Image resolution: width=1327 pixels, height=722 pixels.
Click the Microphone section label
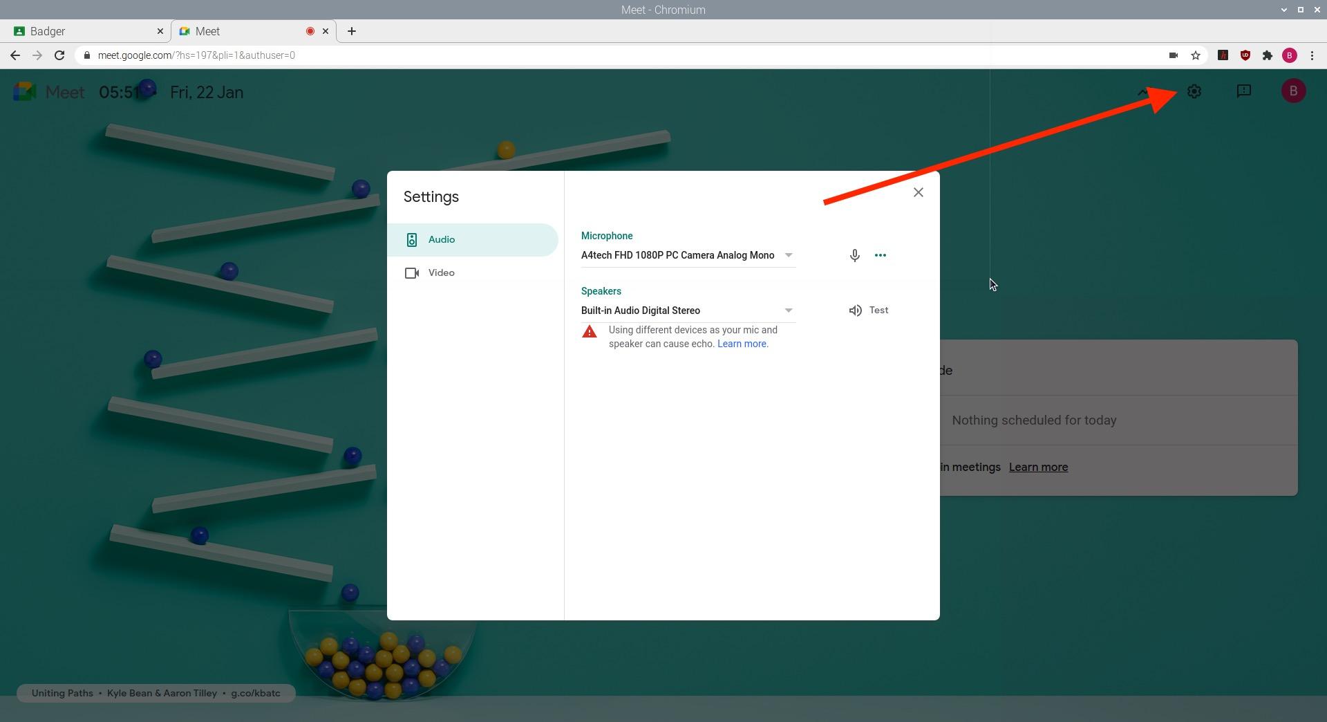[607, 236]
